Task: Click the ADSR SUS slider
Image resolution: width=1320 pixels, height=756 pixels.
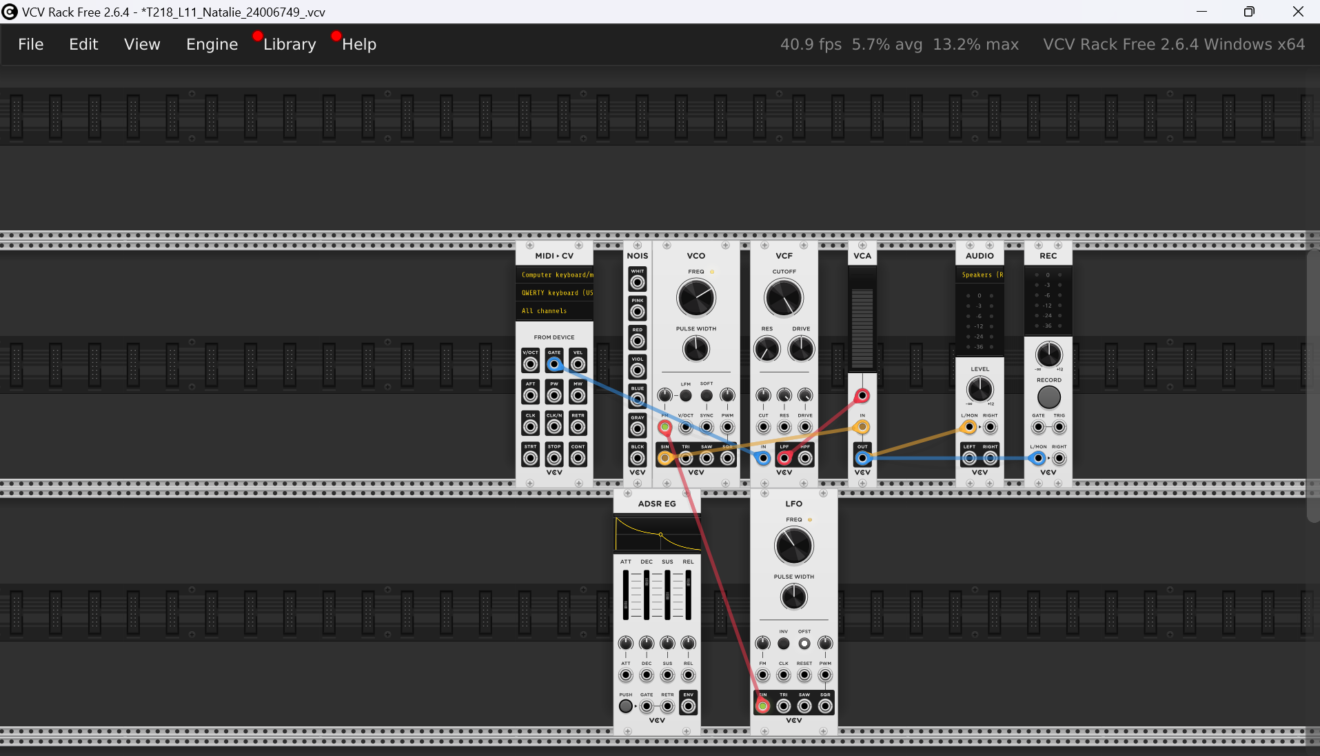Action: pyautogui.click(x=667, y=595)
